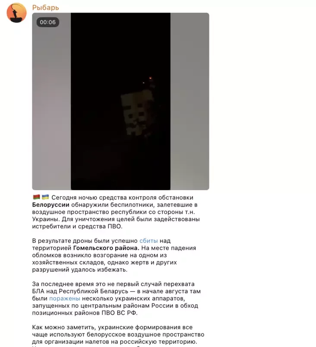This screenshot has width=316, height=347.
Task: Play the dark night video clip
Action: 120,102
